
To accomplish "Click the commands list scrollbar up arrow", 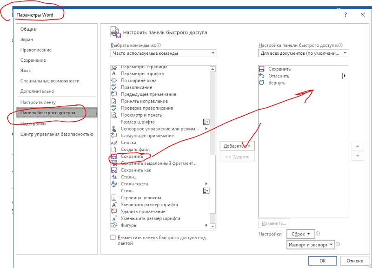I will point(213,69).
